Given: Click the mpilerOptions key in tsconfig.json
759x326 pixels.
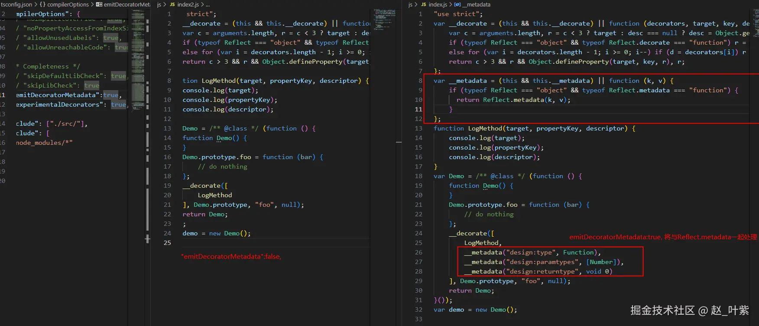Looking at the screenshot, I should (42, 14).
